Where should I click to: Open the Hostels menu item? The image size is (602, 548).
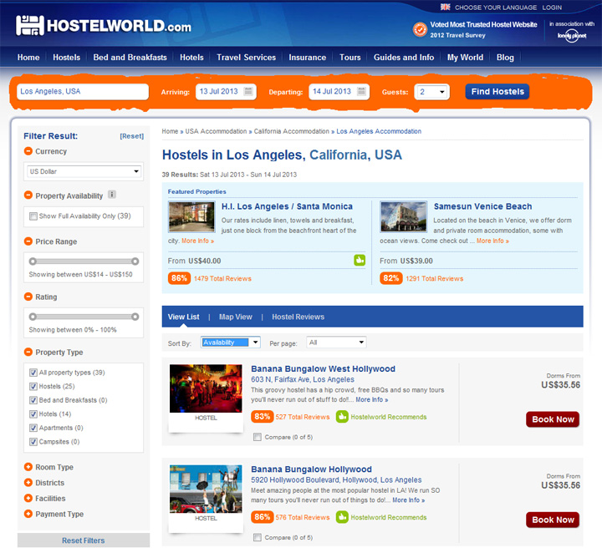coord(66,57)
